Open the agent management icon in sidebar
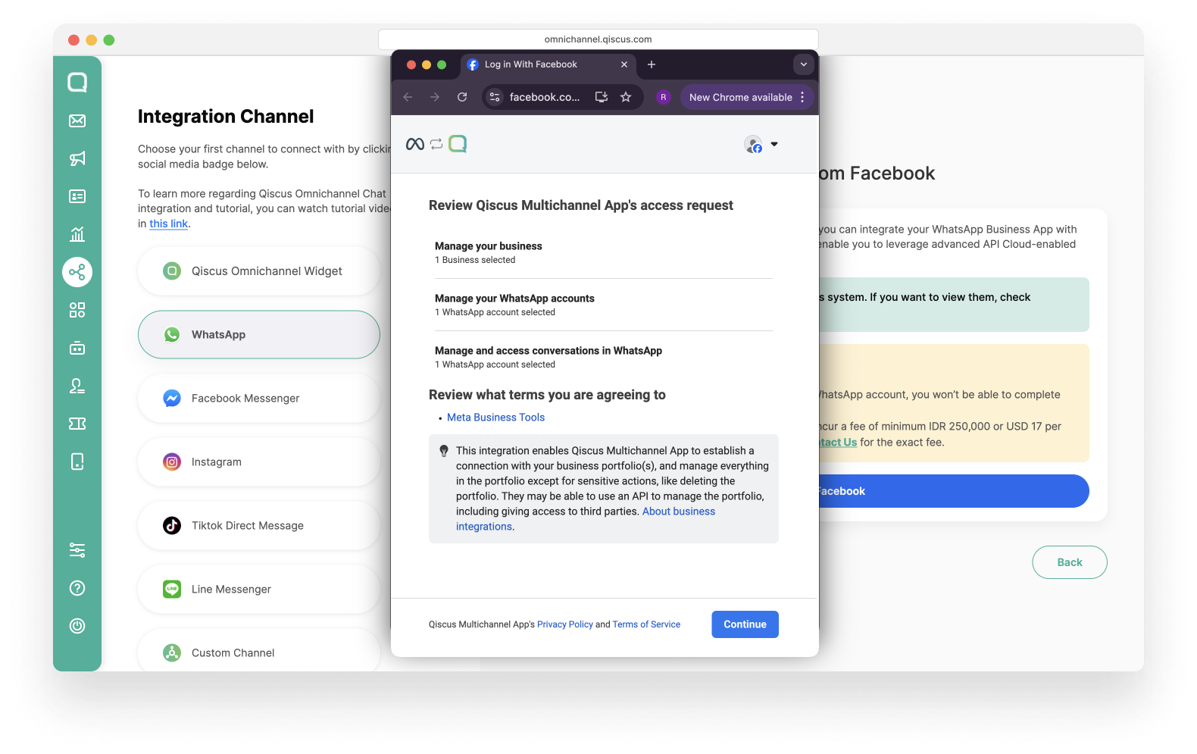The image size is (1197, 754). coord(77,386)
